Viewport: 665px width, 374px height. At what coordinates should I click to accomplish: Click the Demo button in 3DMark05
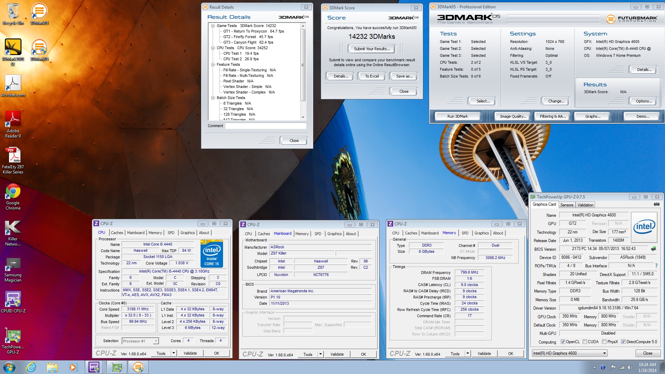coord(642,116)
